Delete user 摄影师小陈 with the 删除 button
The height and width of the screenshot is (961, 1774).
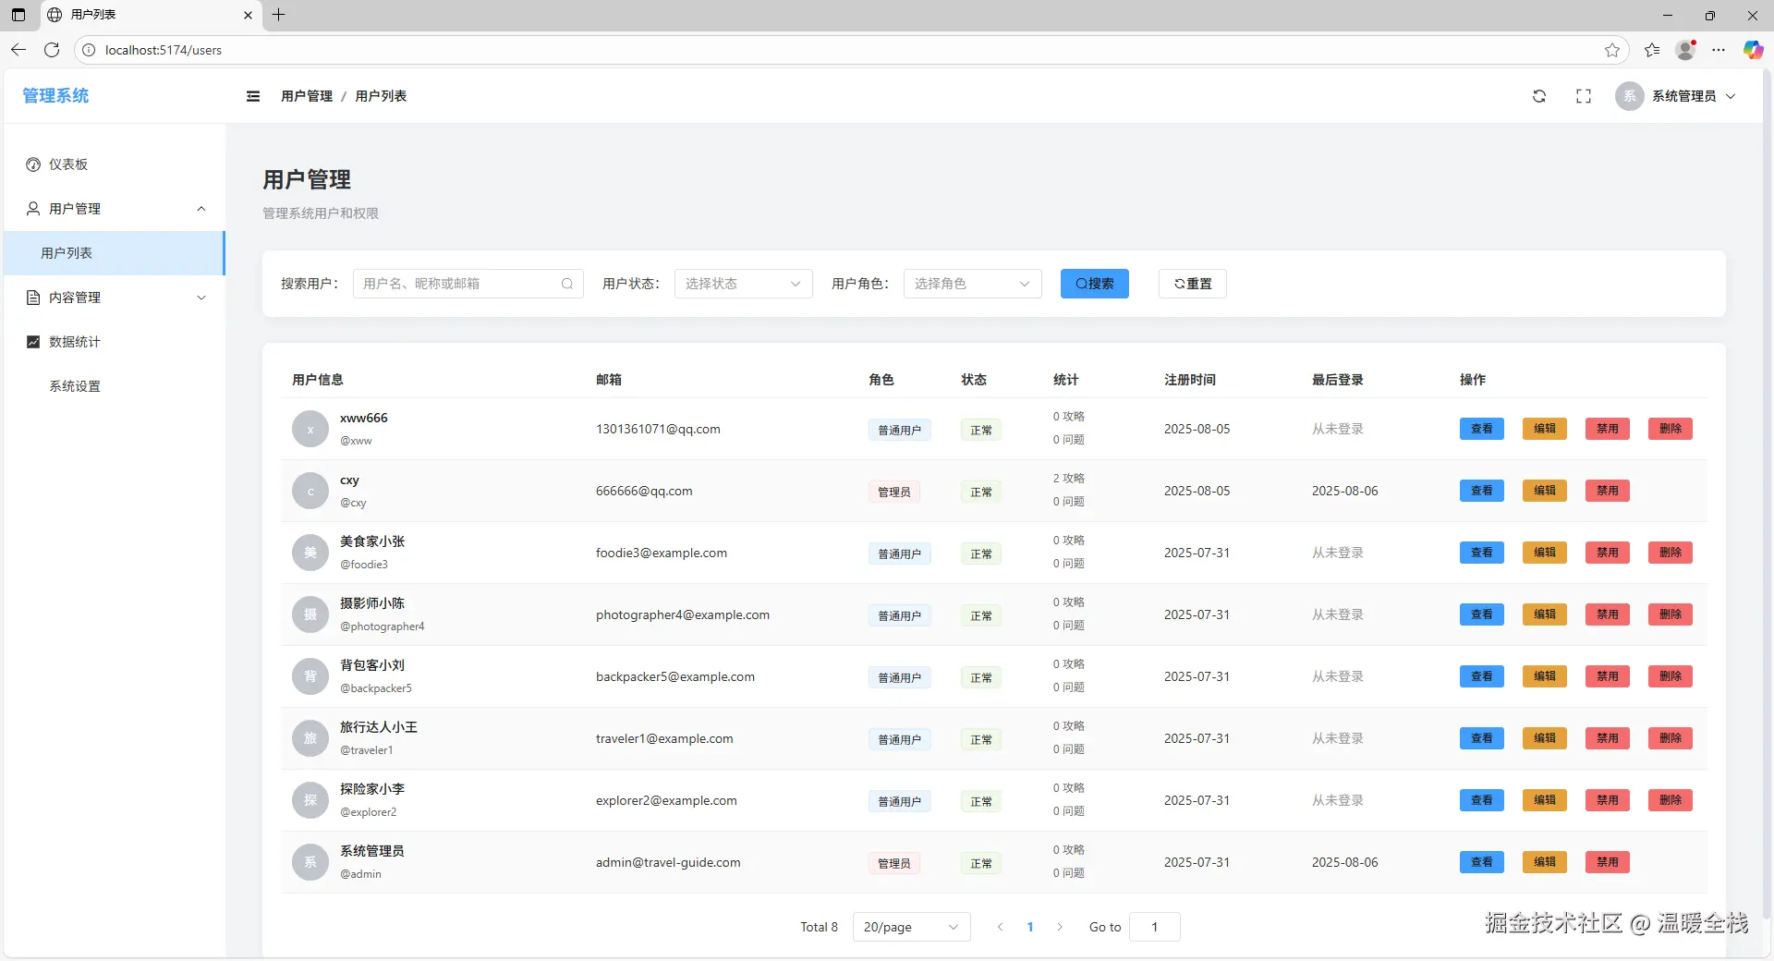pyautogui.click(x=1670, y=614)
